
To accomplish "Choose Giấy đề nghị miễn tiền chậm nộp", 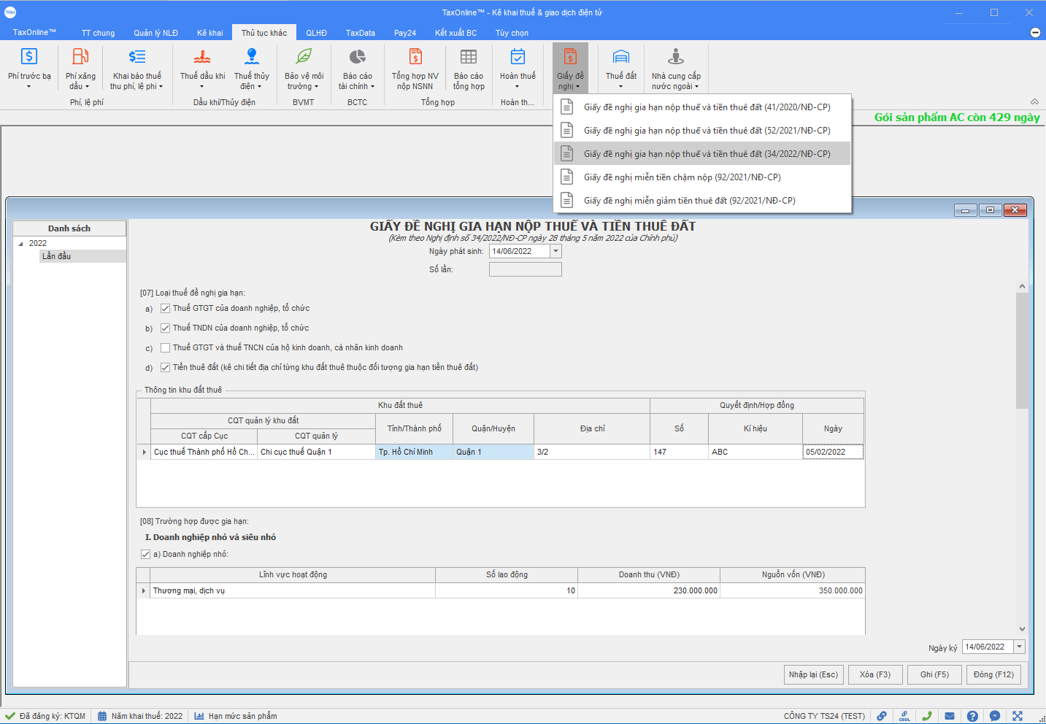I will coord(702,177).
